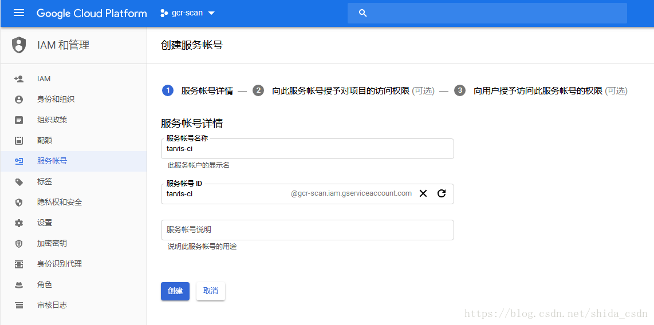Click the 此服务帐户的显示名 helper text

pyautogui.click(x=199, y=165)
